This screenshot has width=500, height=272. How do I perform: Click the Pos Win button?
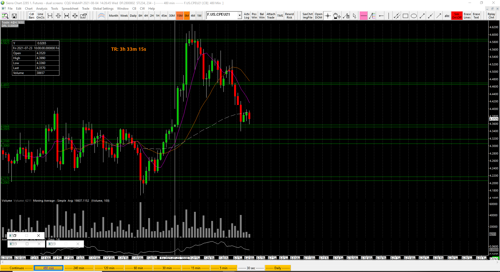tap(254, 16)
